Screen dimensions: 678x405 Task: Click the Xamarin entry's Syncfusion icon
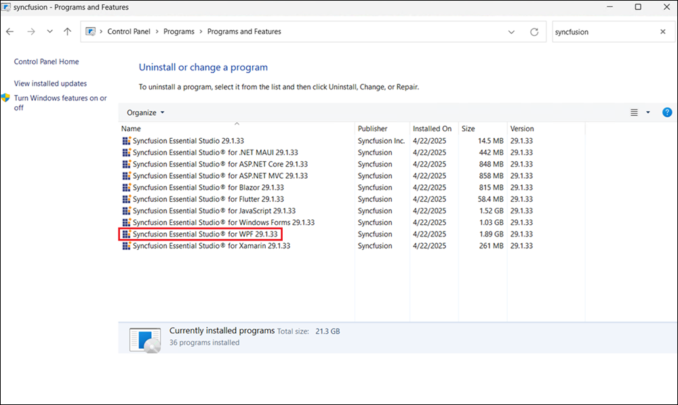[x=126, y=246]
